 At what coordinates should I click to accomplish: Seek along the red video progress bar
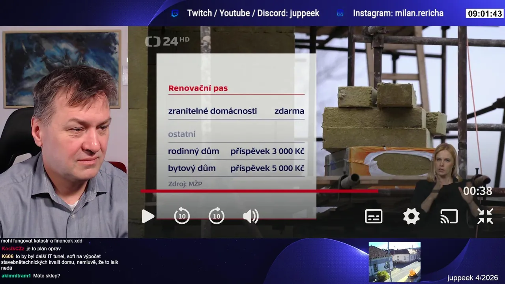260,191
